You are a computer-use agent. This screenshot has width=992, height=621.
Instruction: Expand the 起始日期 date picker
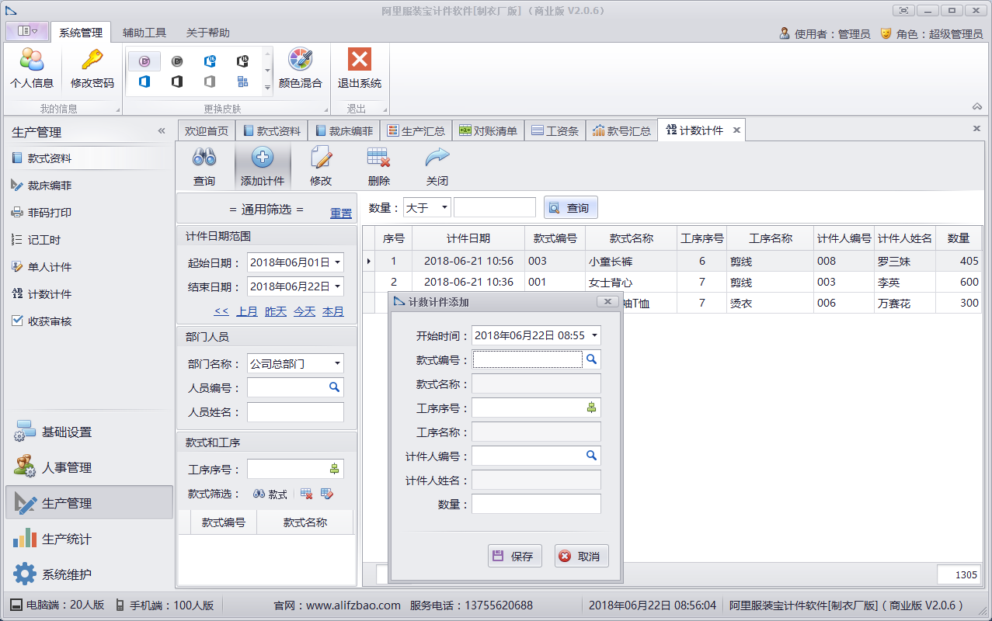click(338, 262)
